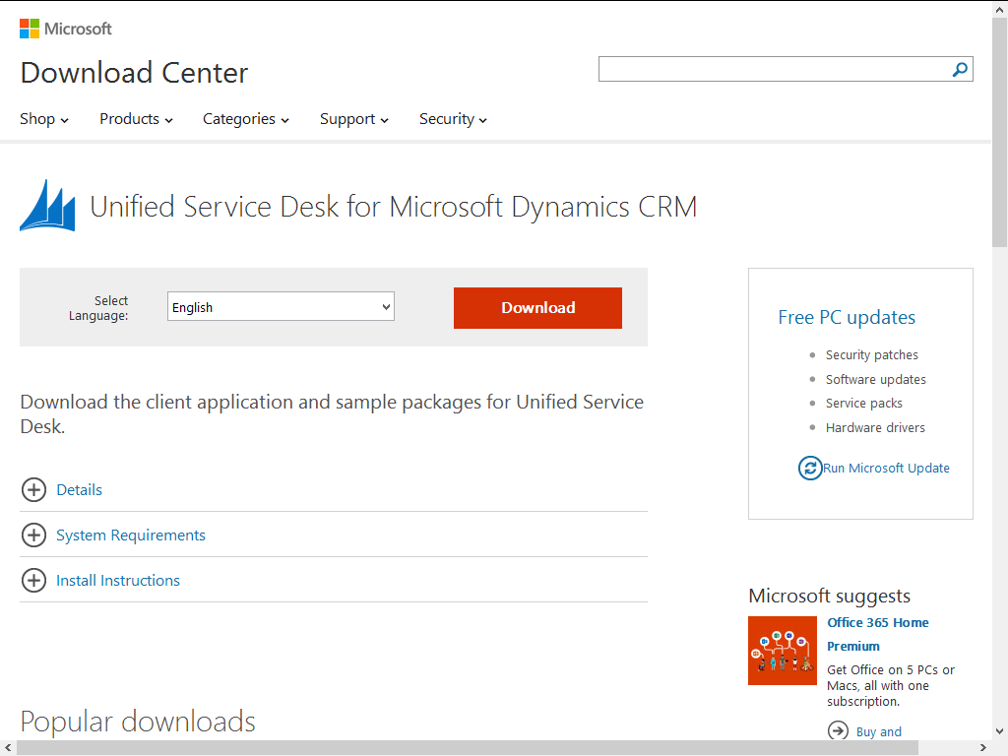1008x756 pixels.
Task: Click the Run Microsoft Update refresh icon
Action: 810,468
